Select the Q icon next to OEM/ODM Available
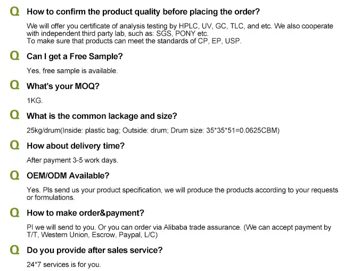Viewport: 353px width, 271px height. (x=14, y=175)
